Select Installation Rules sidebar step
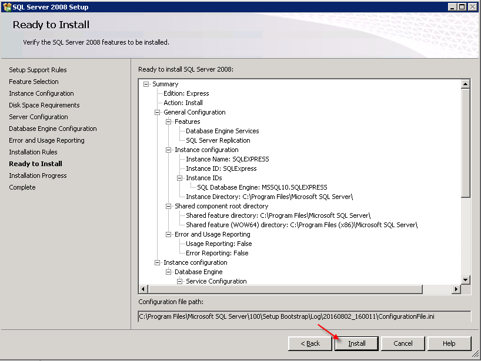 pyautogui.click(x=33, y=152)
